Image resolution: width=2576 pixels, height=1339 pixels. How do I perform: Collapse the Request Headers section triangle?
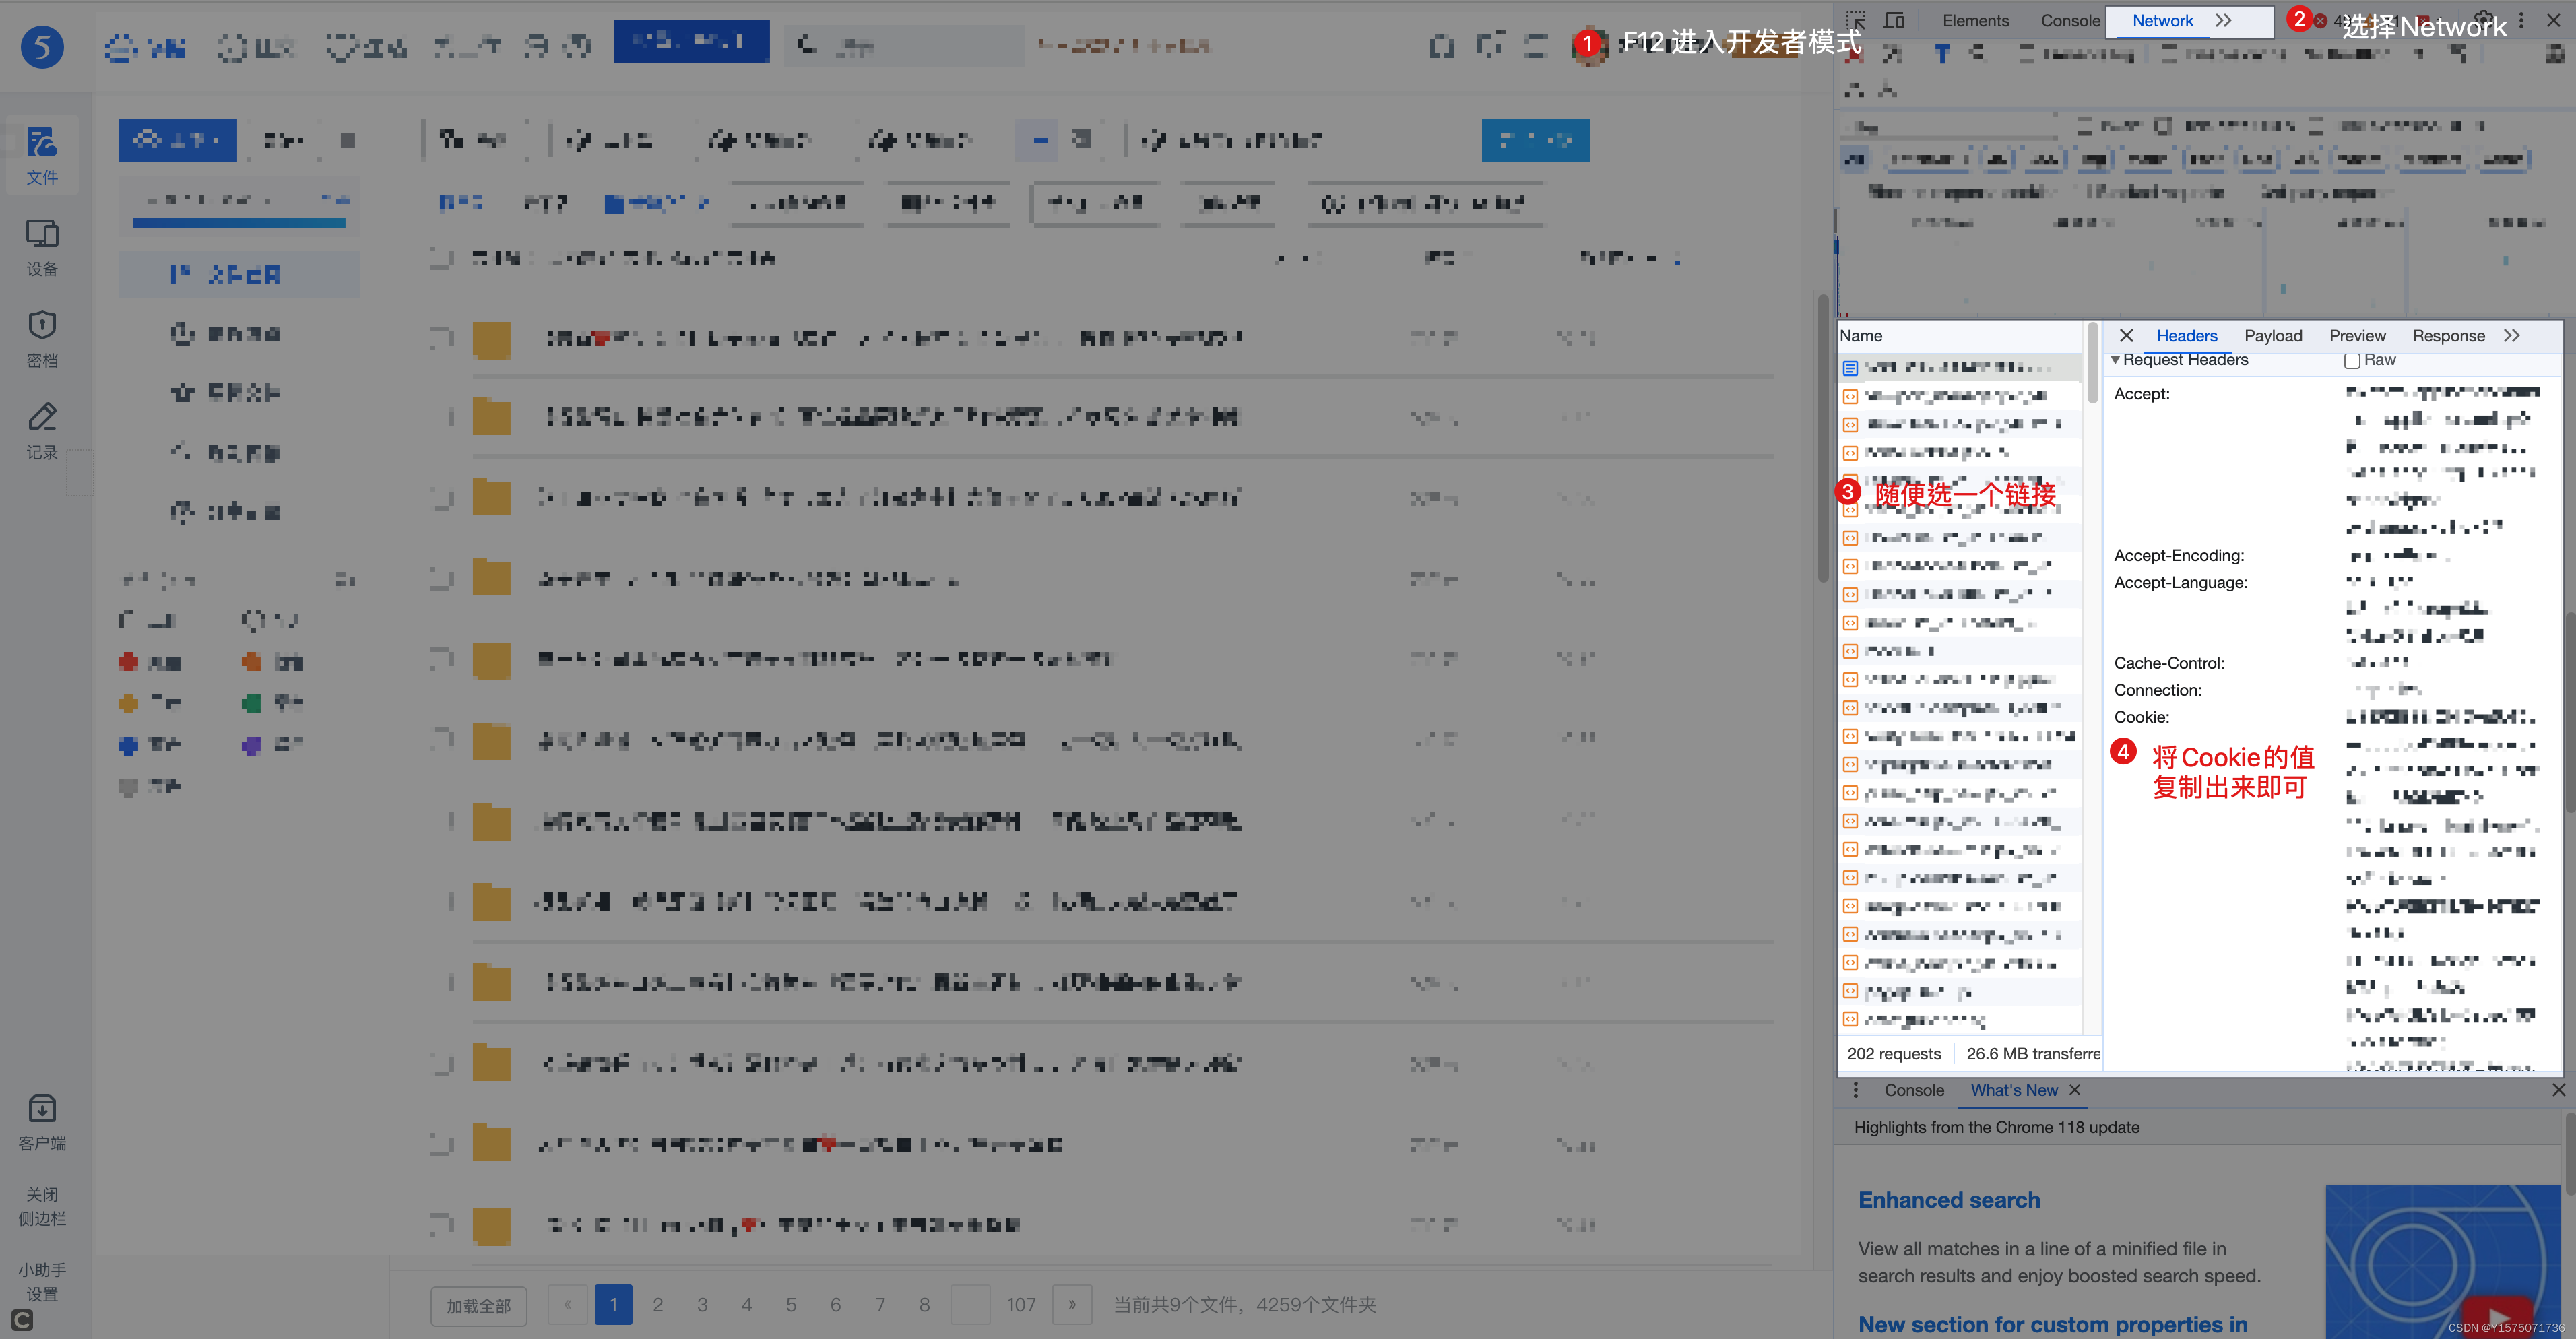[x=2115, y=360]
